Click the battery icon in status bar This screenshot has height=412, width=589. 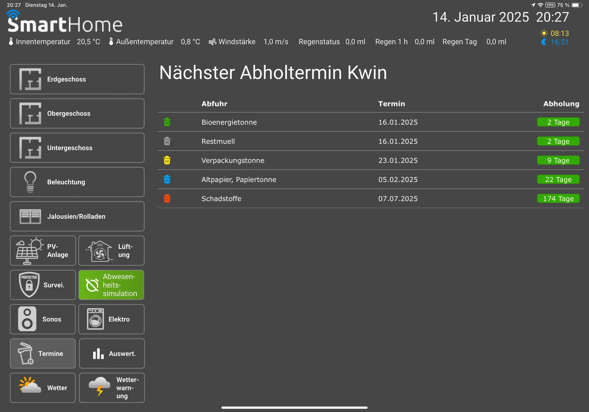coord(577,5)
